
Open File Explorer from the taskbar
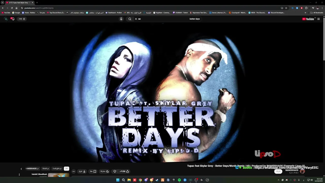(129, 180)
